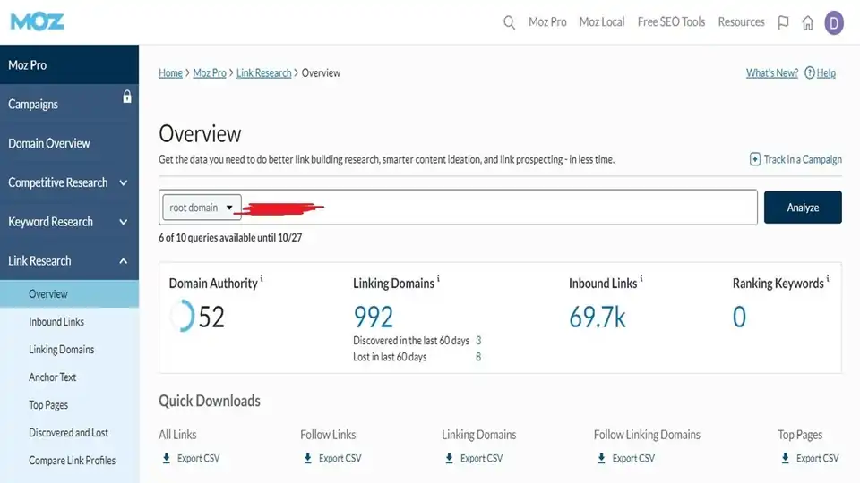Expand Keyword Research chevron

point(124,222)
